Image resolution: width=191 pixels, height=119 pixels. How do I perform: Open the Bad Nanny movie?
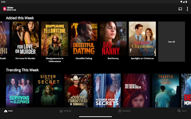(x=113, y=39)
